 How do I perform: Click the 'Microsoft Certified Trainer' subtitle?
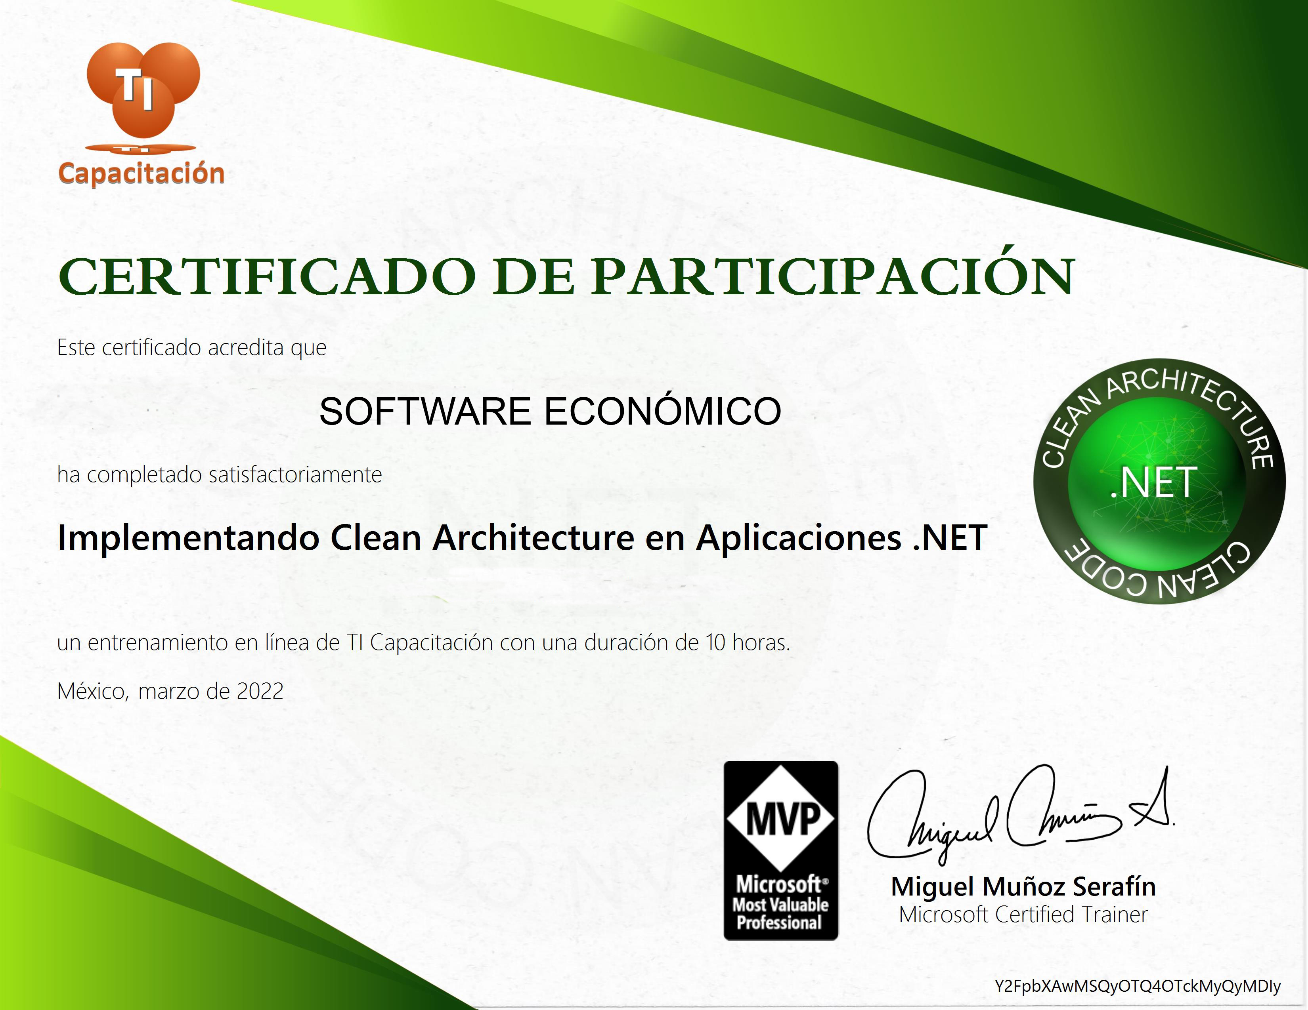pyautogui.click(x=1023, y=915)
